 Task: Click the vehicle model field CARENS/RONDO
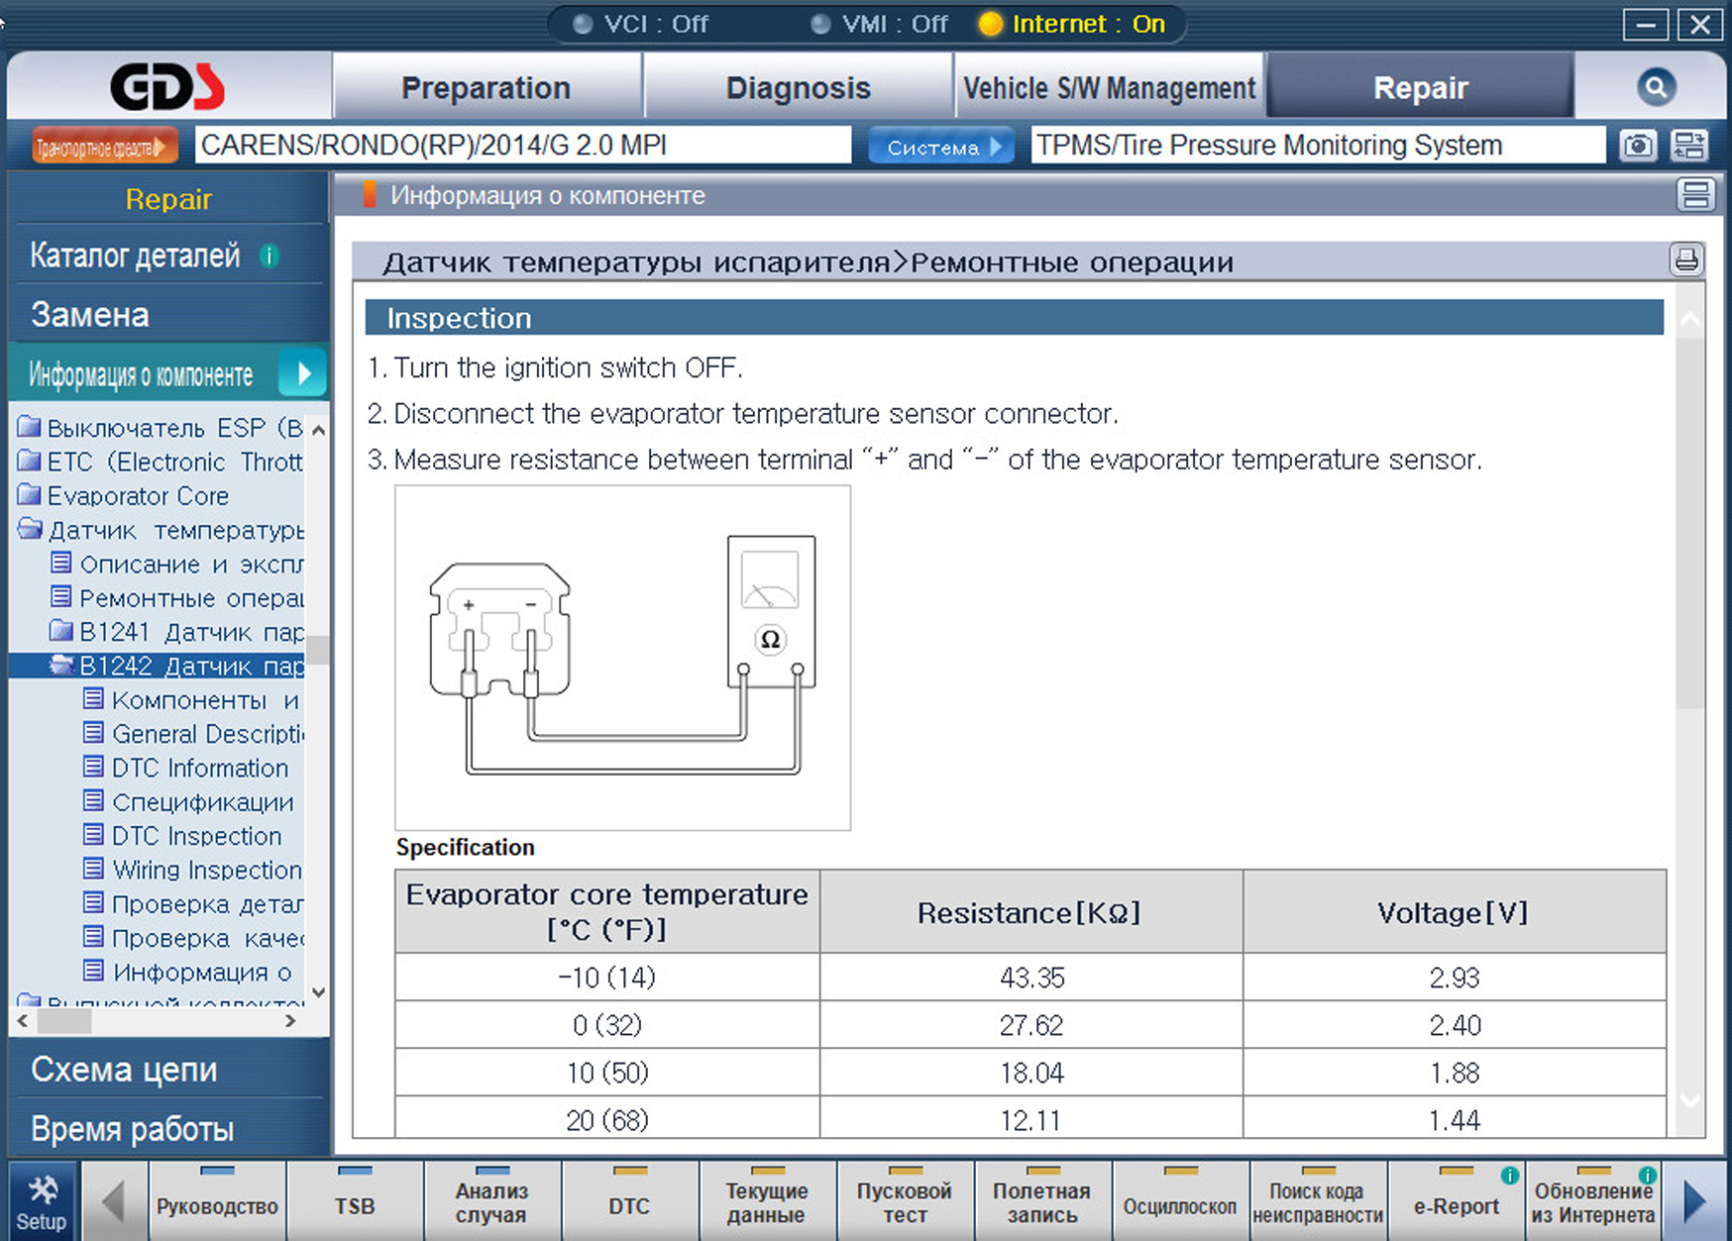[x=522, y=146]
